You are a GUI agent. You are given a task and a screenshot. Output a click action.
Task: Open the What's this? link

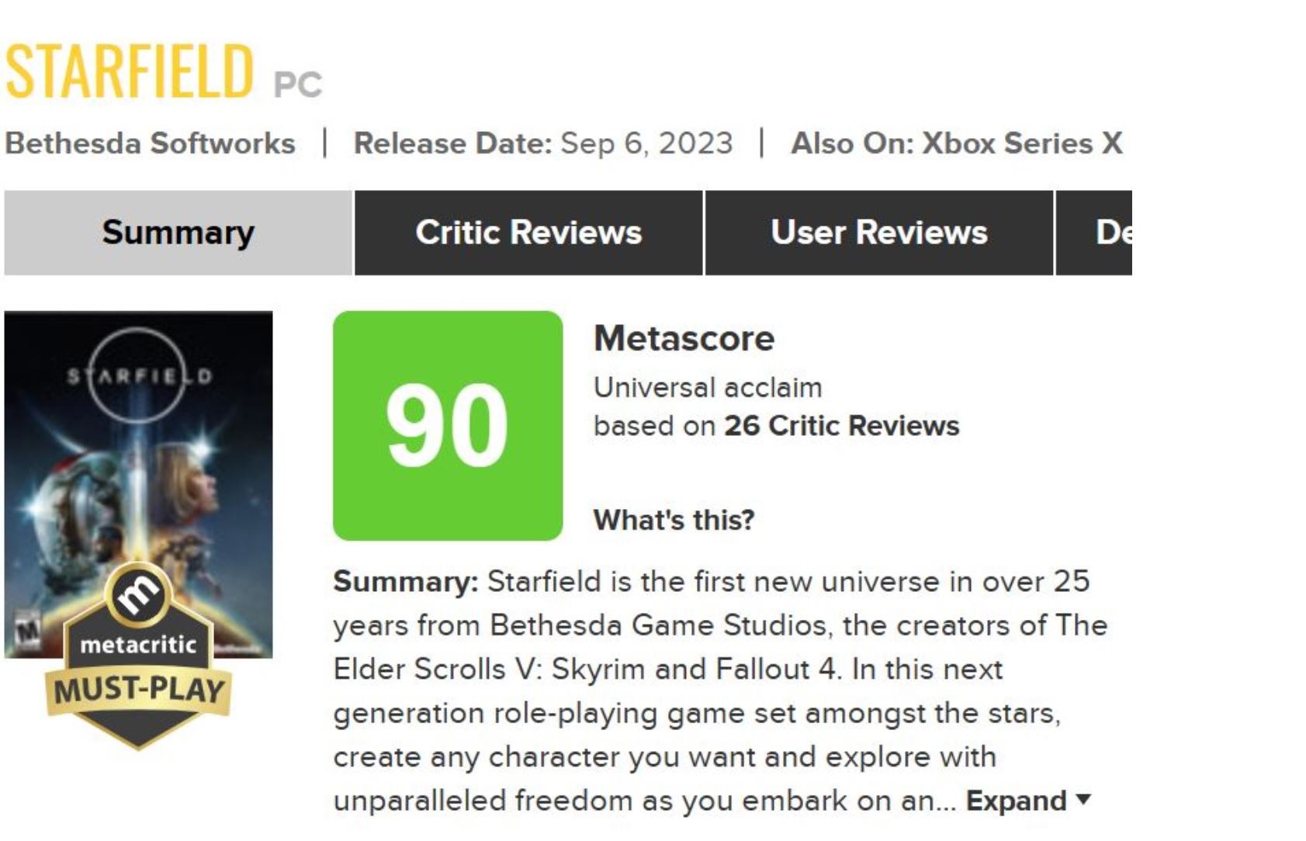click(x=674, y=520)
